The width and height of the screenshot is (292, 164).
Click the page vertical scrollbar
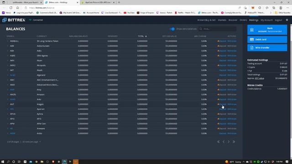coord(291,89)
